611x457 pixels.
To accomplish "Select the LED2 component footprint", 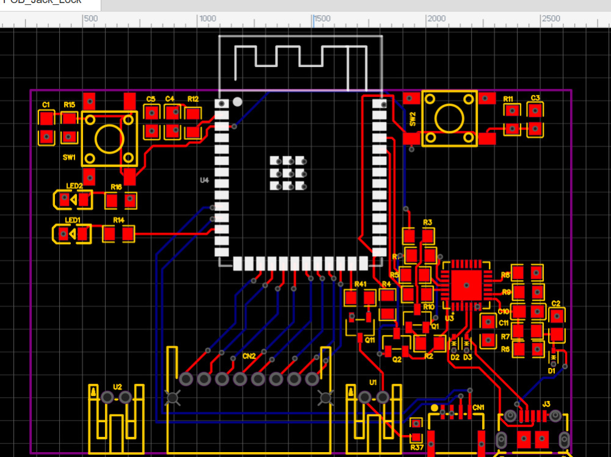I will coord(73,200).
